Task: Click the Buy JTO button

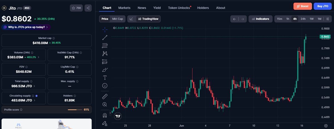Action: 323,6
